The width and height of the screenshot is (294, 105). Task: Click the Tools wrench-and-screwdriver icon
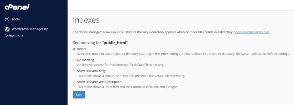coord(7,19)
